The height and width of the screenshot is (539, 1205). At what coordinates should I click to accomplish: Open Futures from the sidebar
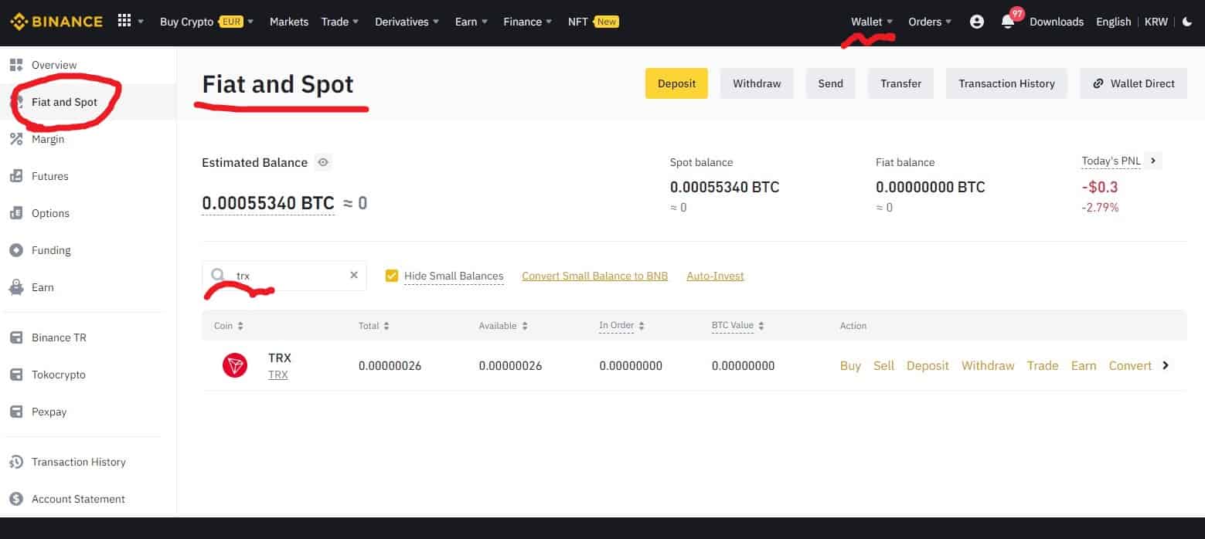tap(50, 176)
